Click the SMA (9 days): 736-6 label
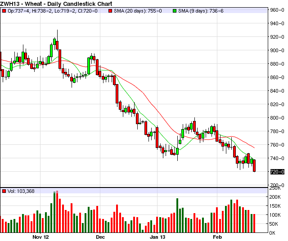288x241 pixels. click(x=201, y=11)
